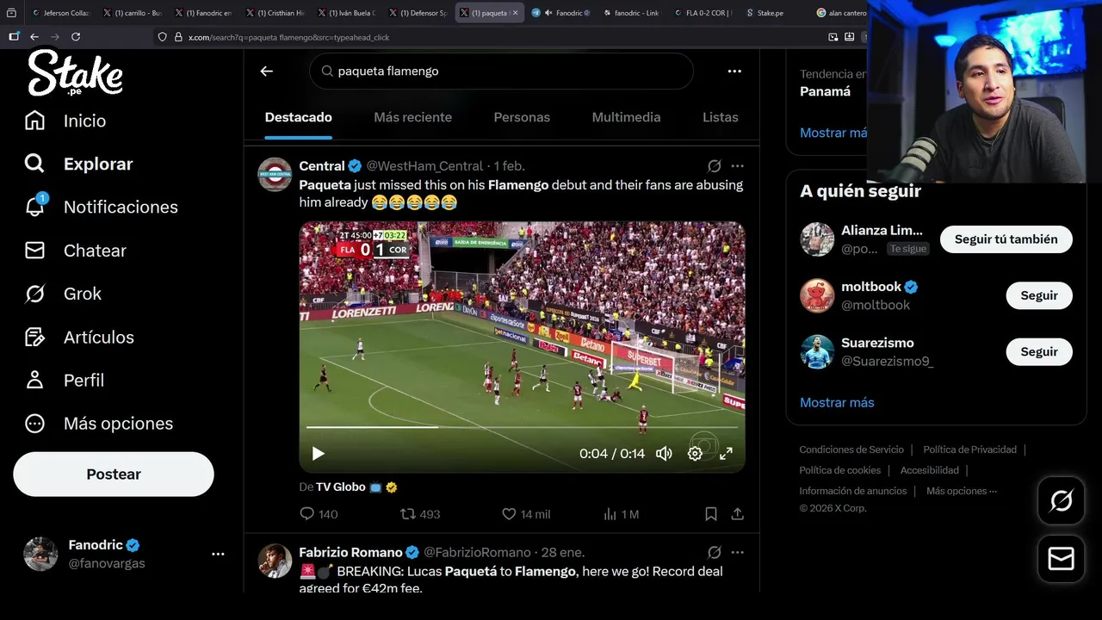Bookmark the Central Paqueta post

(711, 514)
